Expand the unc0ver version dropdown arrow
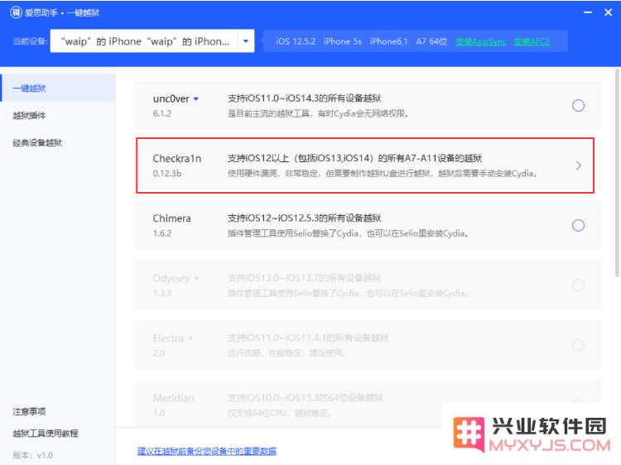621x465 pixels. pyautogui.click(x=196, y=99)
